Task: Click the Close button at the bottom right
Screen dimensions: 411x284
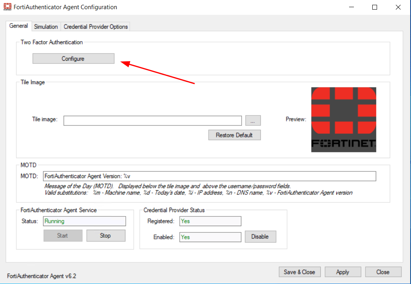Action: tap(383, 272)
